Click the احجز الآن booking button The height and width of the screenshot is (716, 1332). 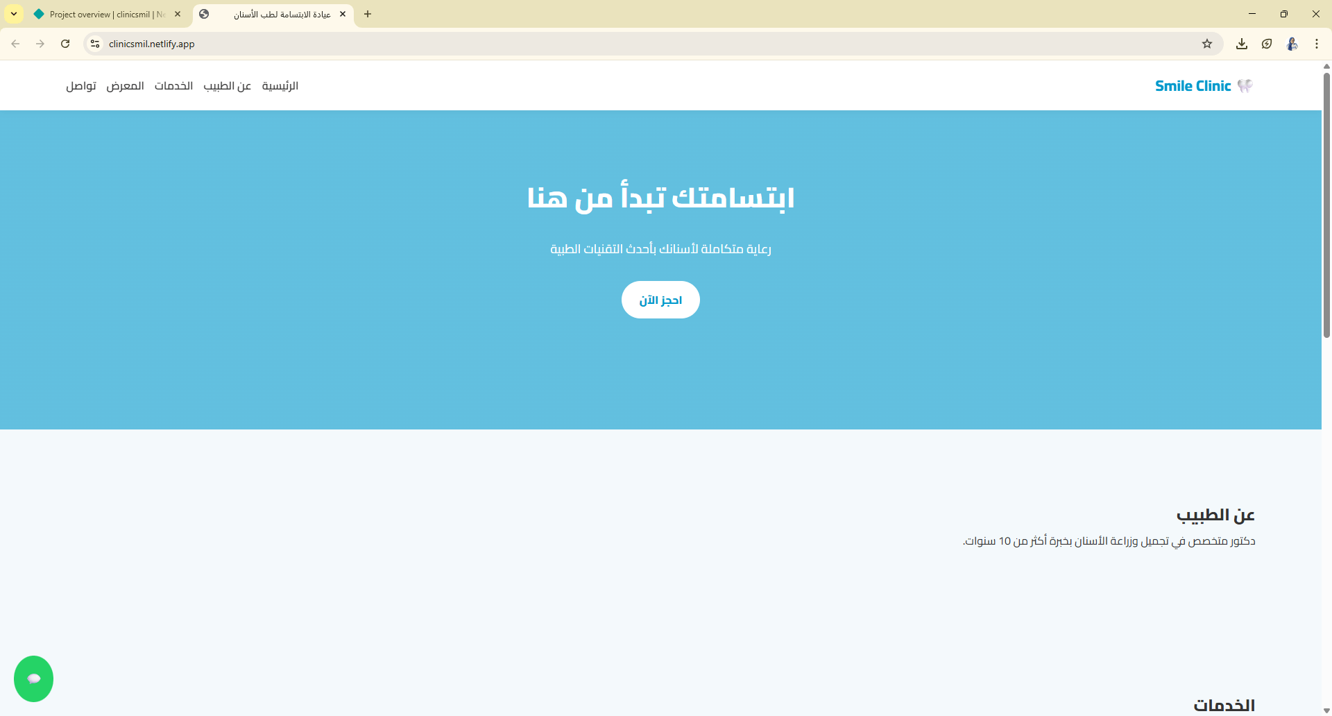pos(660,300)
